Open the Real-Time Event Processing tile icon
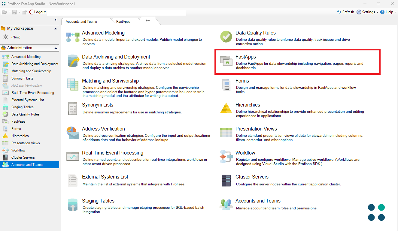Viewport: 398px width, 231px height. click(x=73, y=157)
